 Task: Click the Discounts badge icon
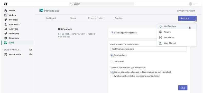[6, 38]
